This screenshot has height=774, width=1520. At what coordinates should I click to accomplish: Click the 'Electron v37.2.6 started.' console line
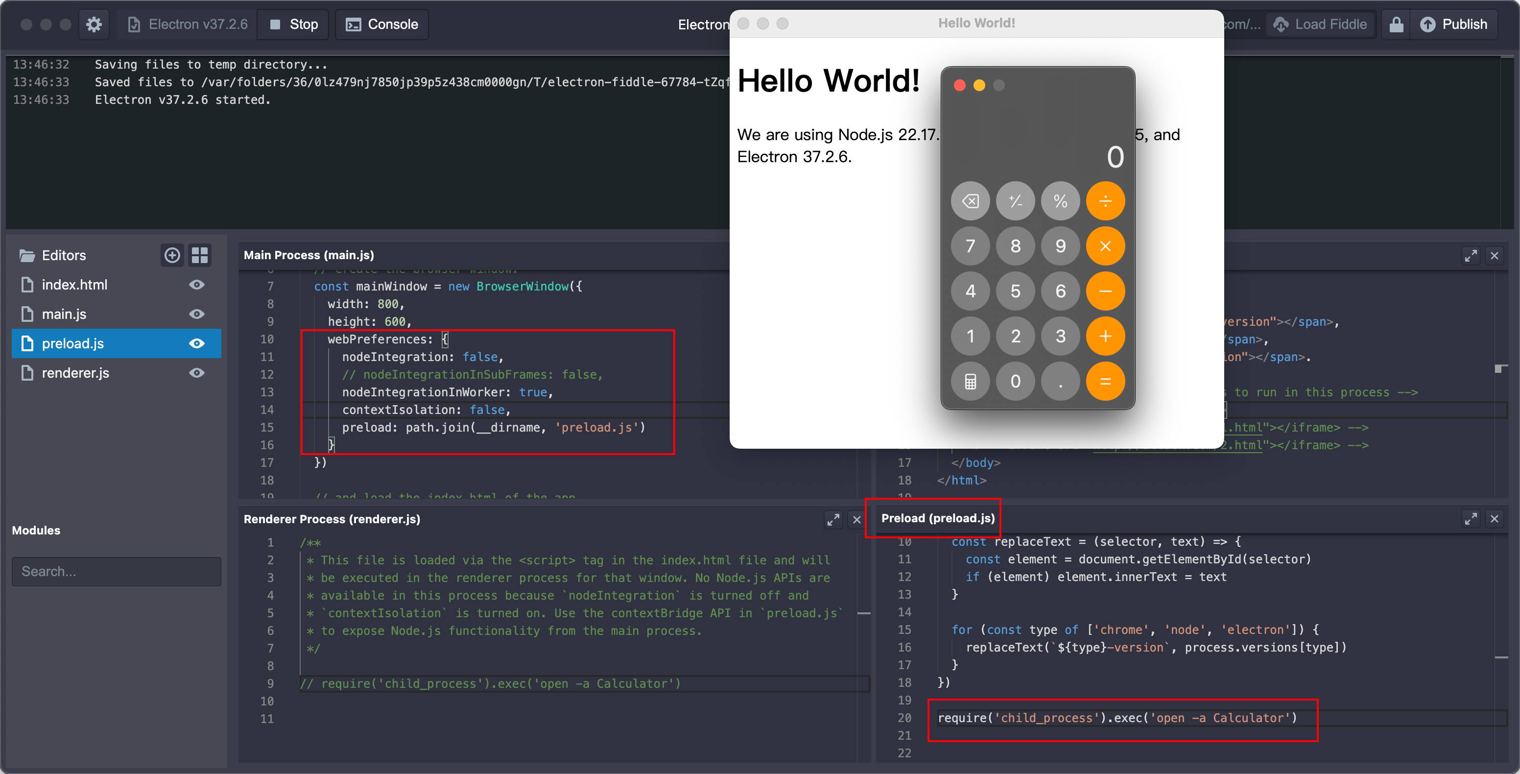tap(183, 100)
